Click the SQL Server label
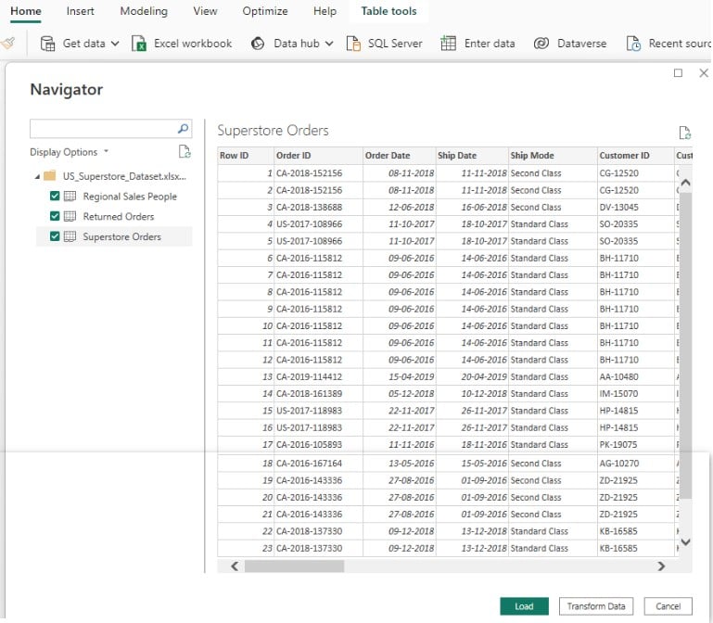 (x=395, y=44)
